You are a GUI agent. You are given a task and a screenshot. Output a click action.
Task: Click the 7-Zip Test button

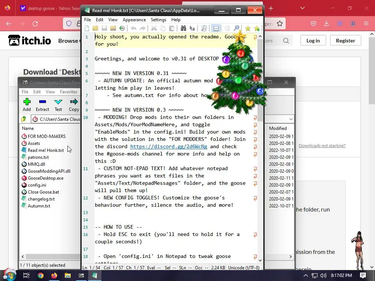(58, 105)
